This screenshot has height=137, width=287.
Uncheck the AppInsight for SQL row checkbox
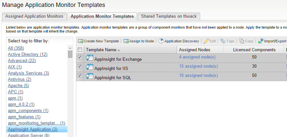[x=80, y=76]
